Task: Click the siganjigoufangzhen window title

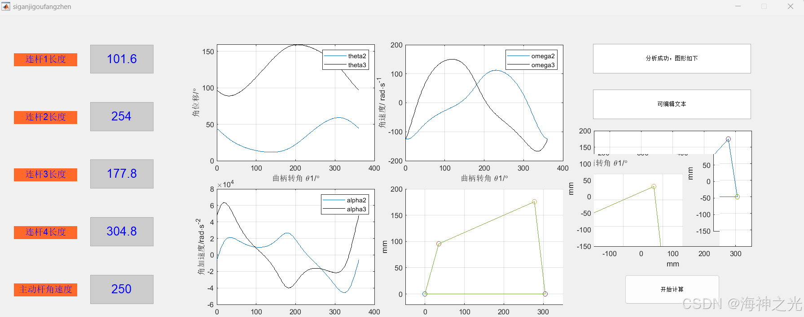Action: tap(42, 7)
